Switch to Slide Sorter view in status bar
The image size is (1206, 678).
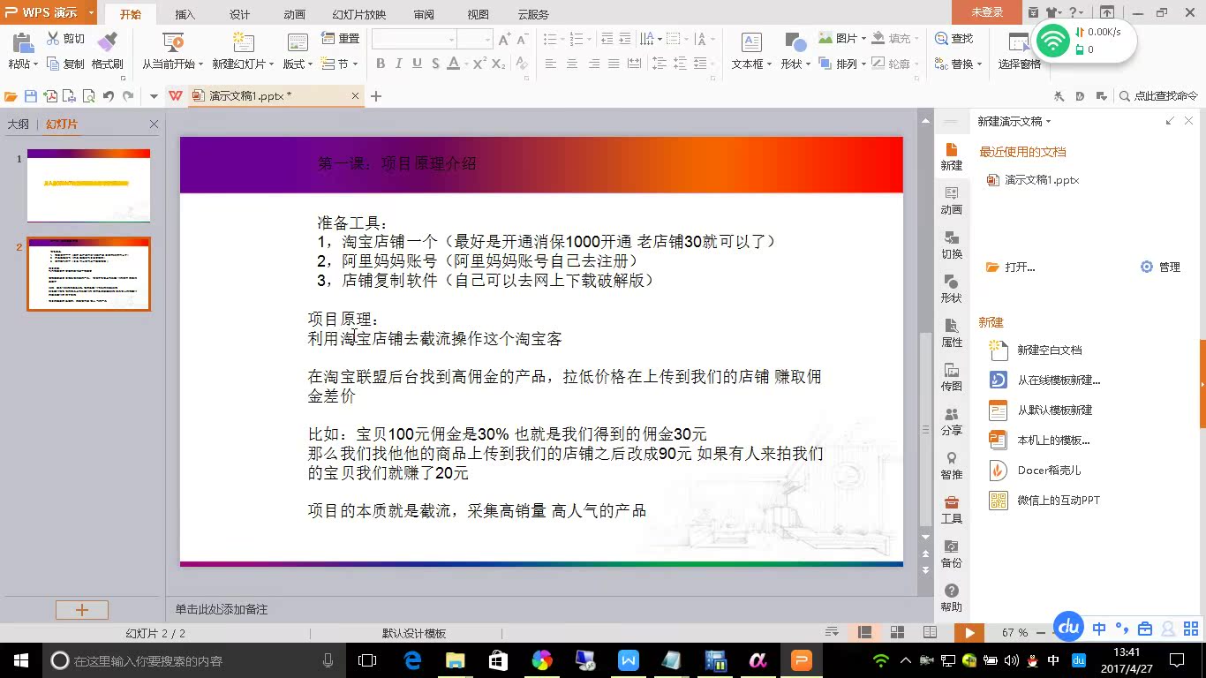pyautogui.click(x=897, y=632)
